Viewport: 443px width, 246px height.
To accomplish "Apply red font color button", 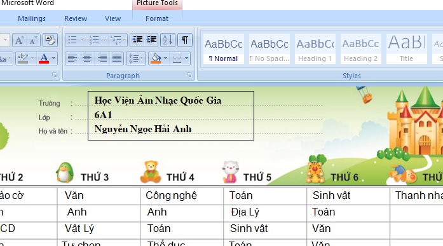I will click(44, 58).
